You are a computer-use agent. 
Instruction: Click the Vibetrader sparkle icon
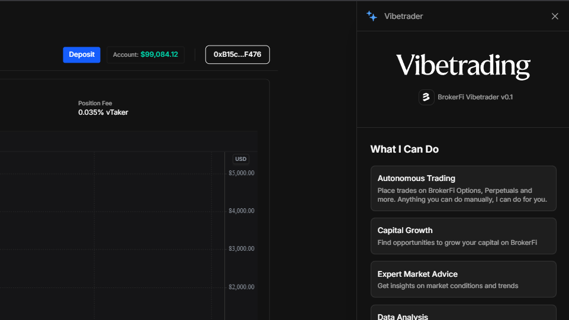pos(372,16)
